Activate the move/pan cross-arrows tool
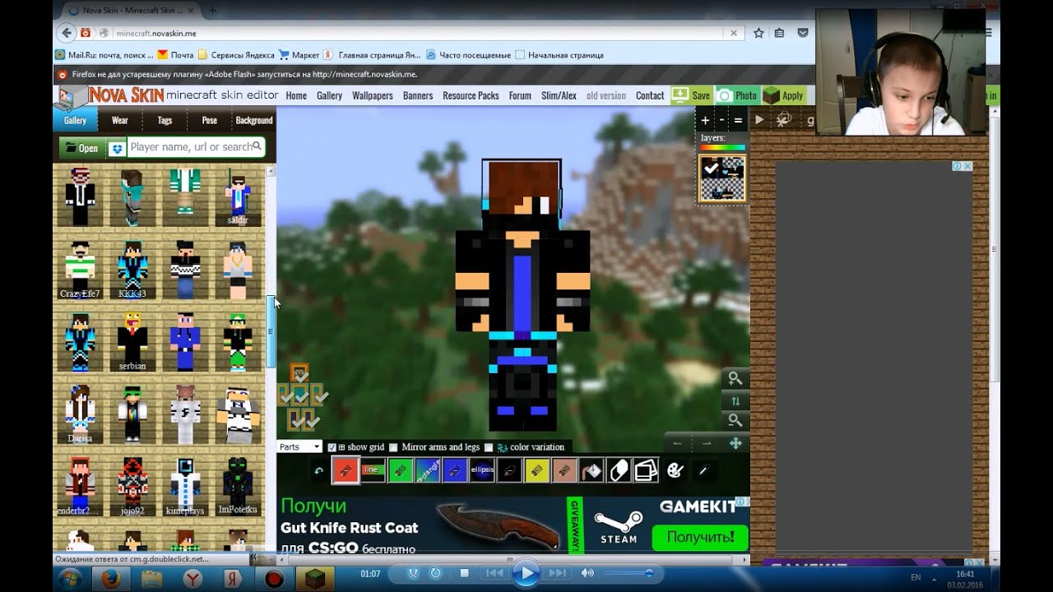1053x592 pixels. coord(735,443)
